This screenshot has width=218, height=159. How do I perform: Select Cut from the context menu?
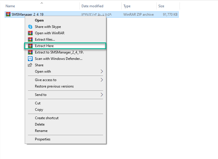click(65, 103)
